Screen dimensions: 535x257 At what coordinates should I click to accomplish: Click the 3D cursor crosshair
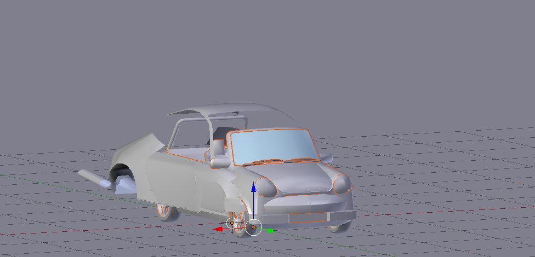pos(232,223)
